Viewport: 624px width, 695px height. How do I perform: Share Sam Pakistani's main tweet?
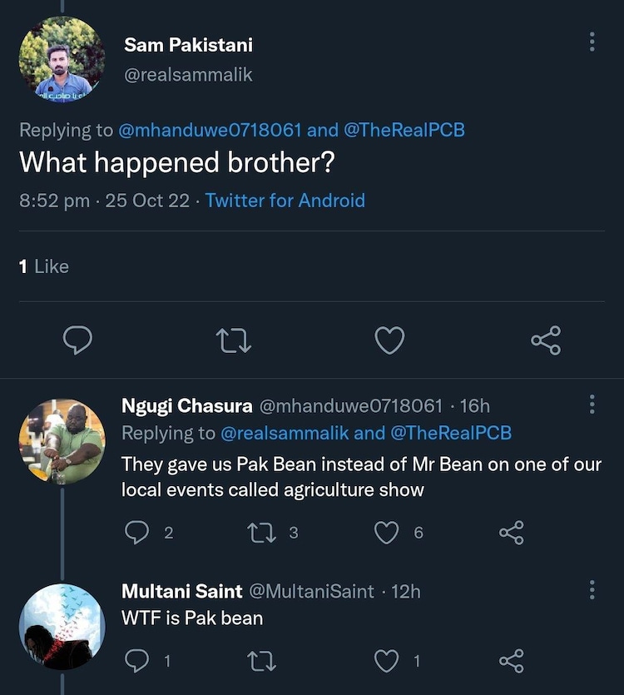546,340
